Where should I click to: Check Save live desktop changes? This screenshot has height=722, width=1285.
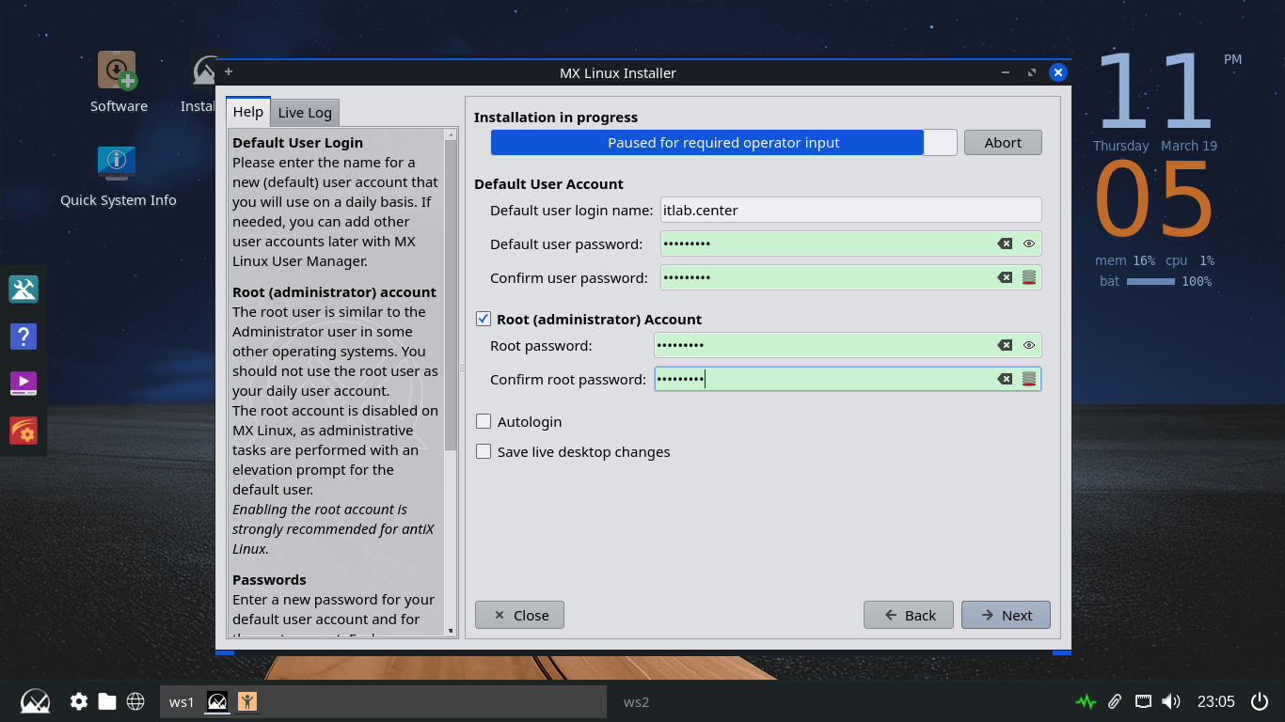point(484,451)
